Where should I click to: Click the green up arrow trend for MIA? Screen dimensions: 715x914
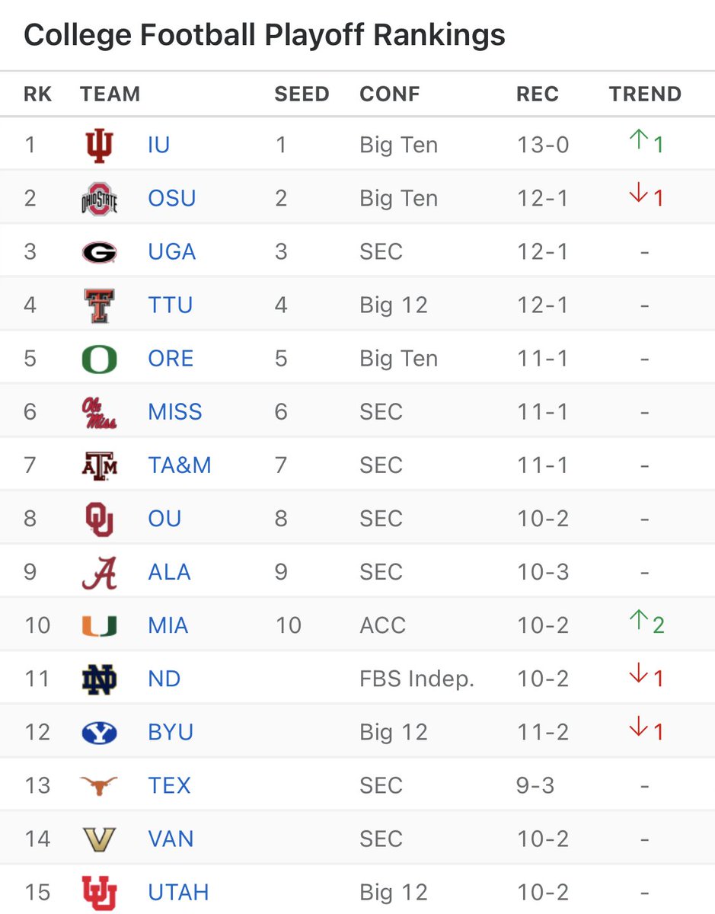639,624
